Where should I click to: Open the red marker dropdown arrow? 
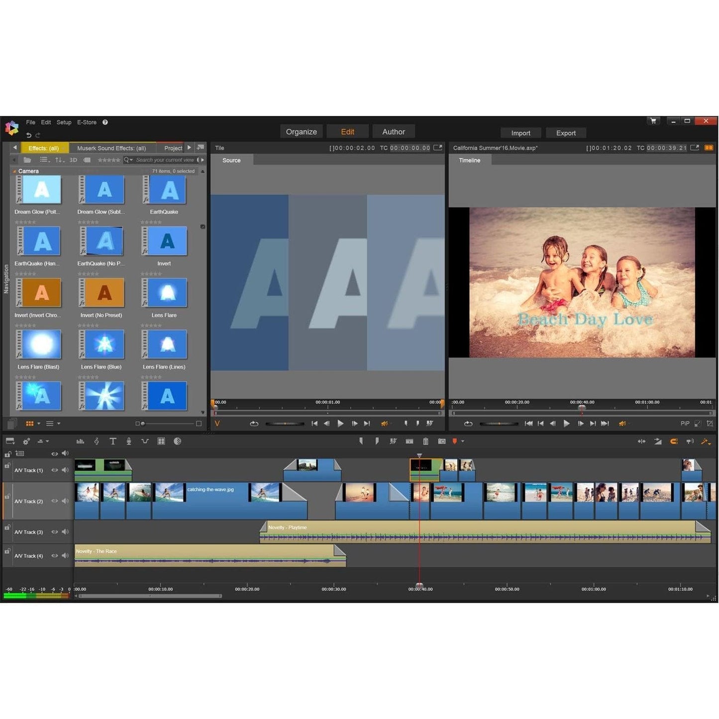tap(463, 441)
